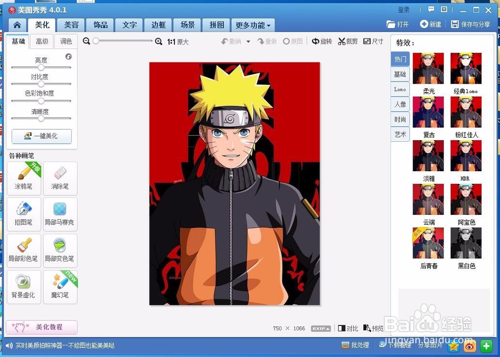Open the 美化教程 tutorial button
The width and height of the screenshot is (500, 357).
click(41, 327)
